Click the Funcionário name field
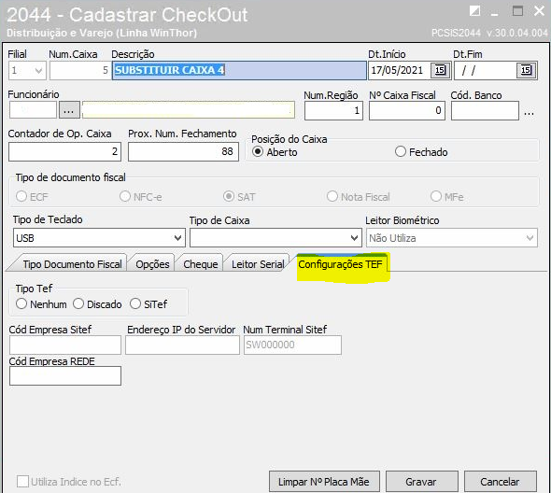 (189, 110)
